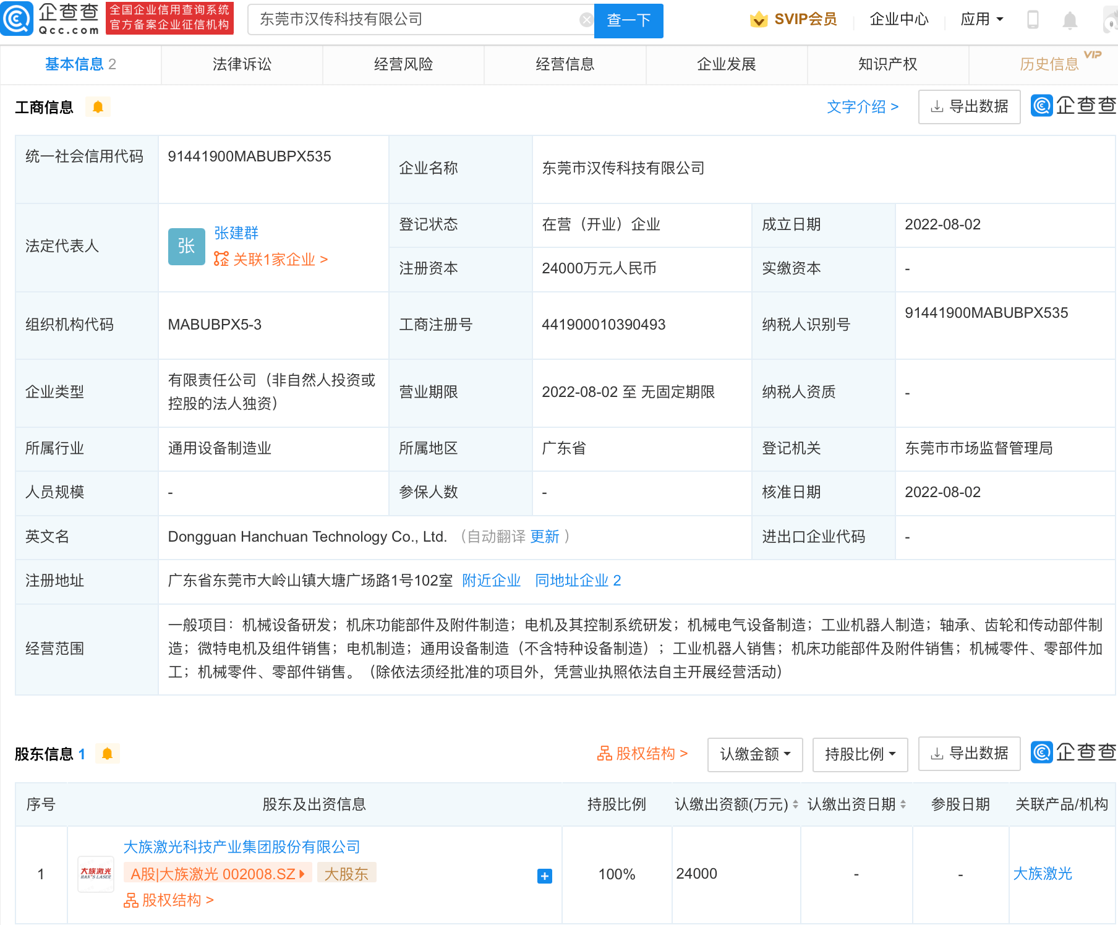Click the company name search input field
The width and height of the screenshot is (1118, 925).
pyautogui.click(x=414, y=20)
